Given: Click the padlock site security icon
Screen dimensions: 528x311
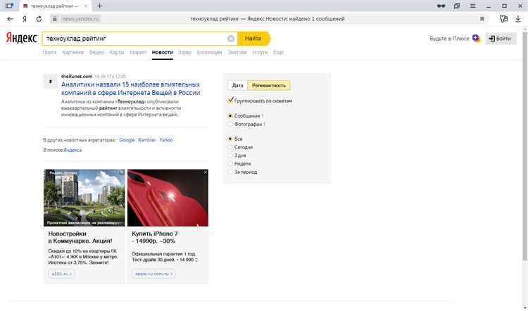Looking at the screenshot, I should point(54,19).
